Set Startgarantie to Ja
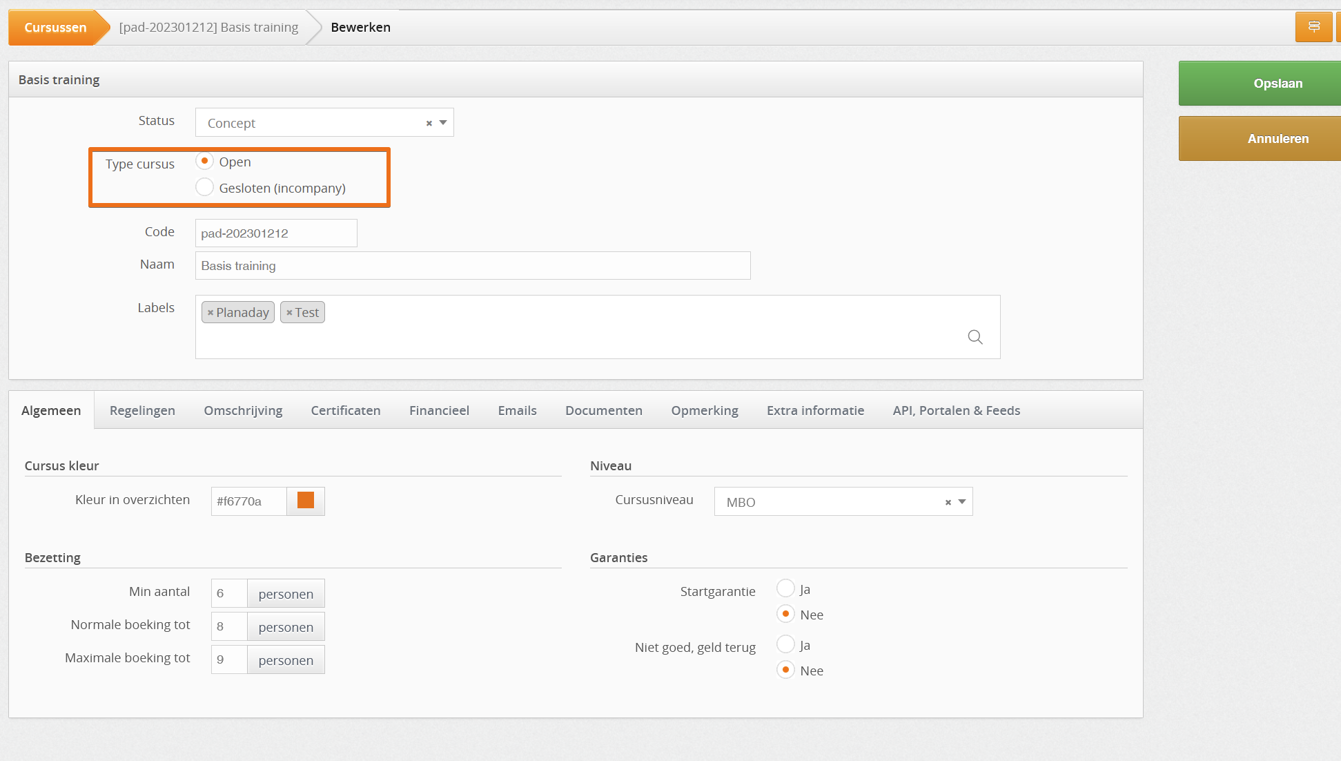The height and width of the screenshot is (761, 1341). 785,588
